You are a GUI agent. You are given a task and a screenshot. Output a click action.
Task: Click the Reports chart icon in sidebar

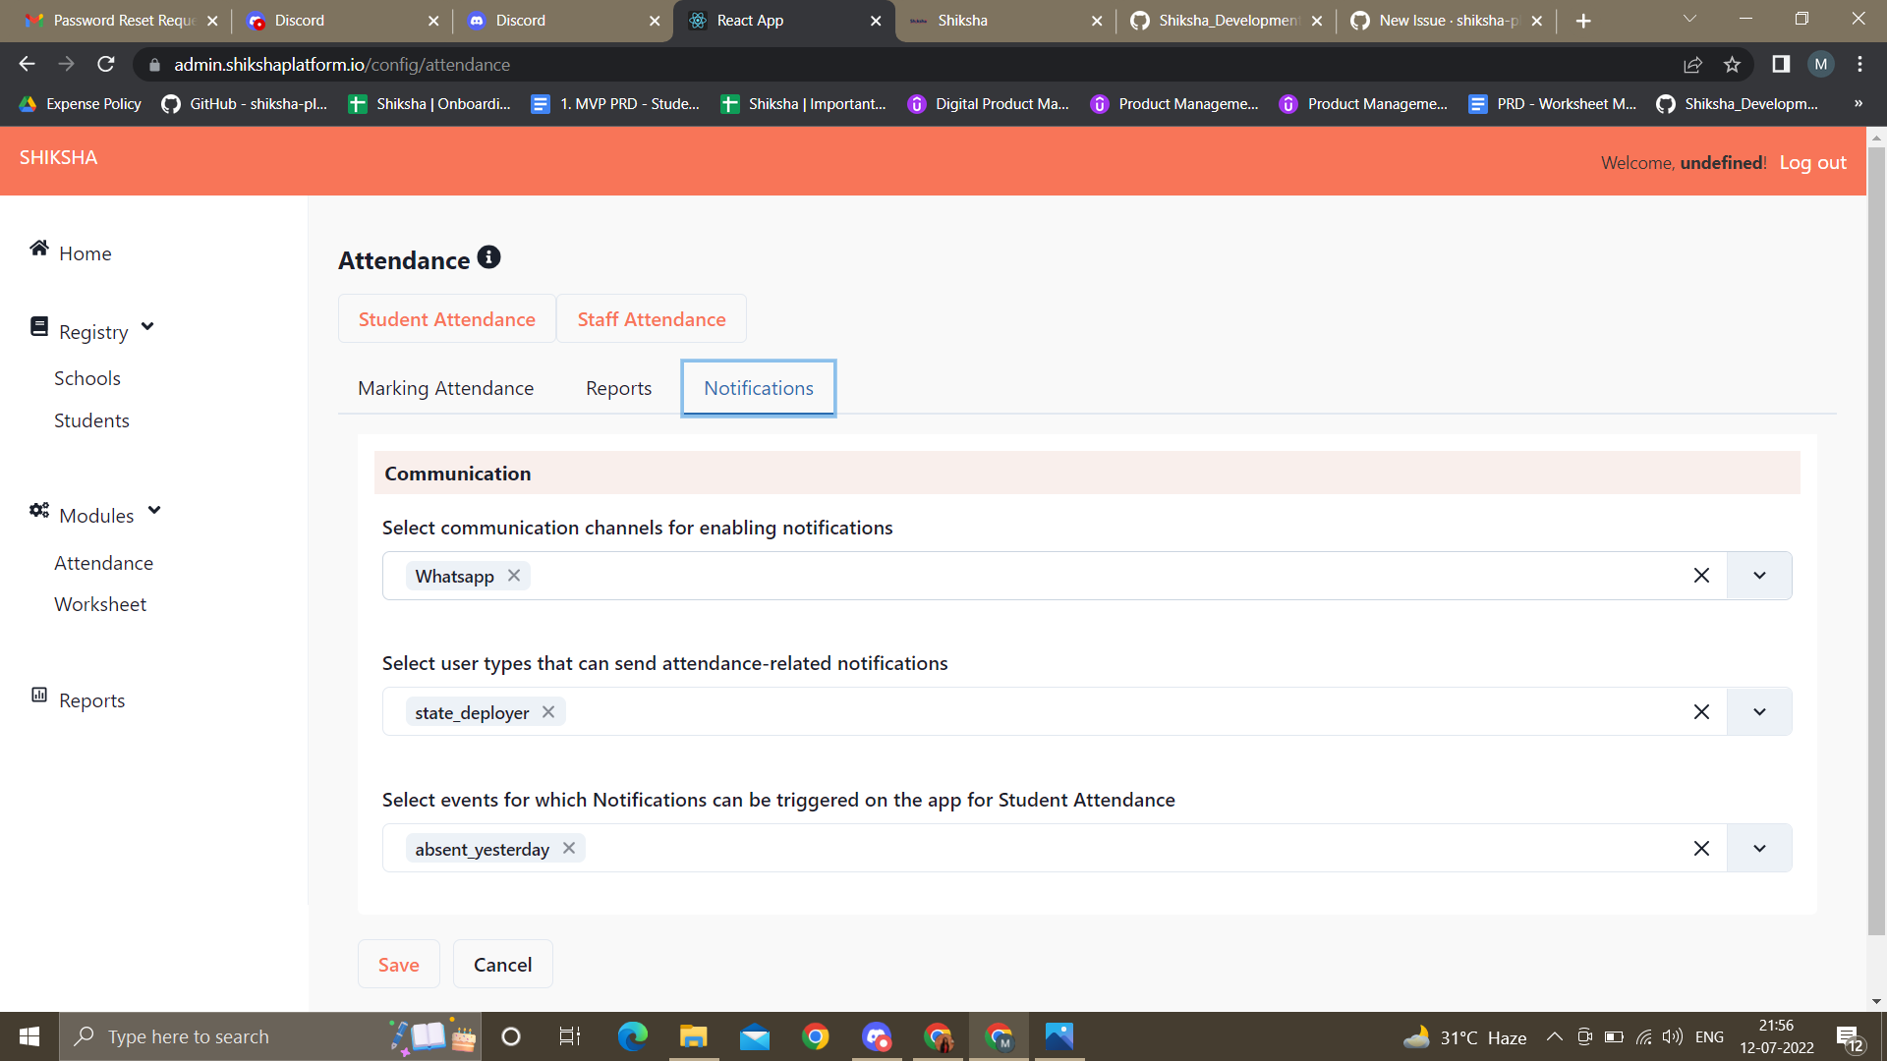[38, 695]
